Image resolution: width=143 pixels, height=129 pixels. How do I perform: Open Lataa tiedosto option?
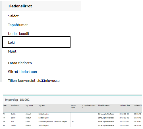coord(20,63)
